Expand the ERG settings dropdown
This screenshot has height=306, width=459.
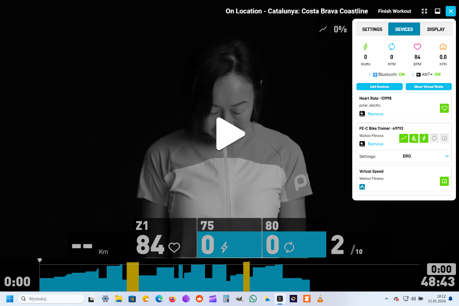(x=447, y=156)
